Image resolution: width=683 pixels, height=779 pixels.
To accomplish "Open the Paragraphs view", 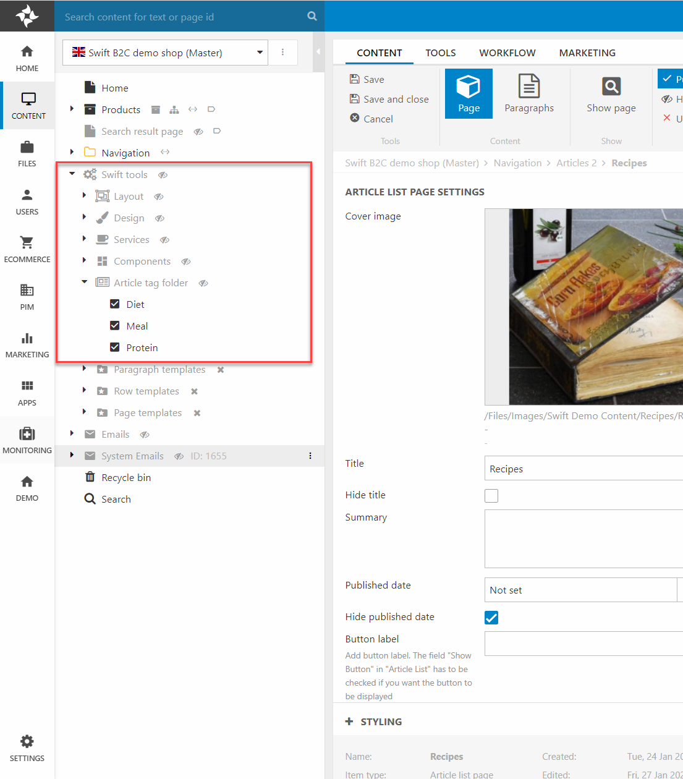I will (x=528, y=93).
